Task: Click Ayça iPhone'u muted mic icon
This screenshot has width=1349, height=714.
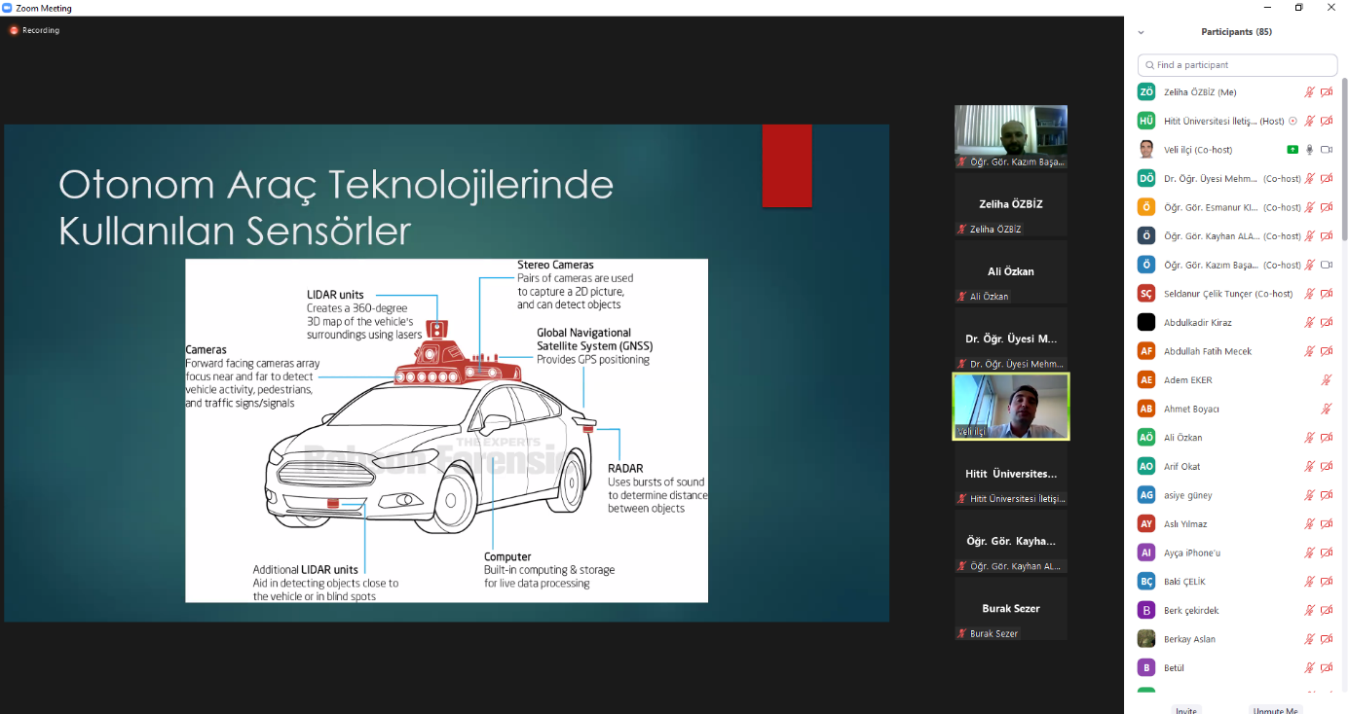Action: [x=1310, y=553]
